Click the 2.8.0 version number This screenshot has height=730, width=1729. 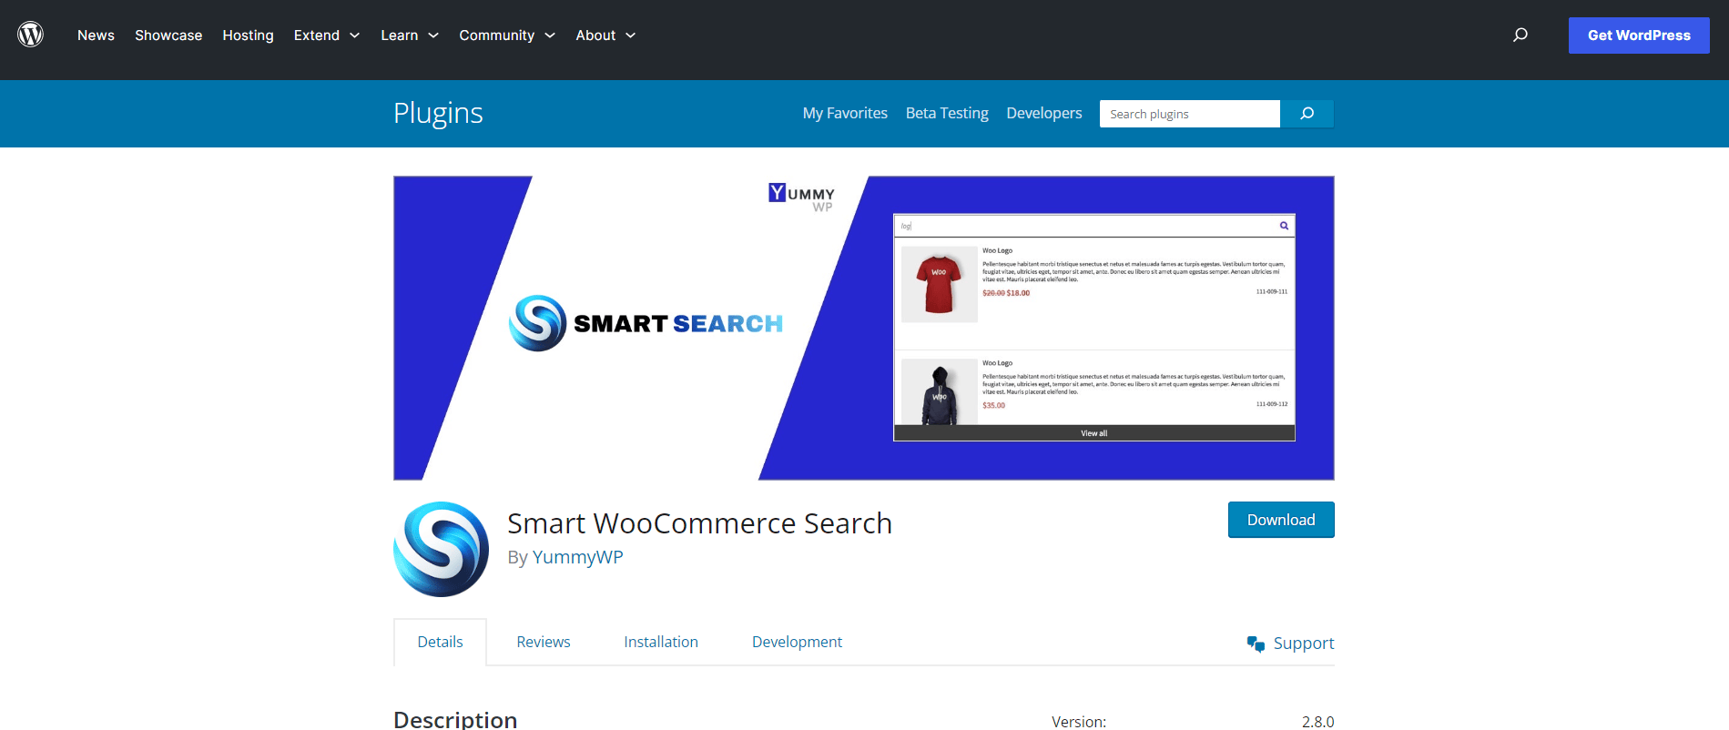(1317, 722)
